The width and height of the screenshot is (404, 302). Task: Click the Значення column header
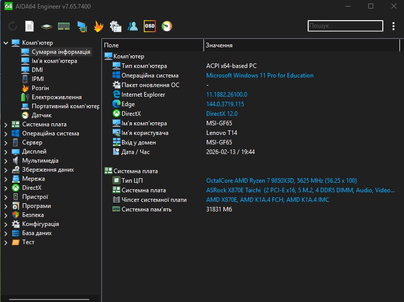click(219, 45)
